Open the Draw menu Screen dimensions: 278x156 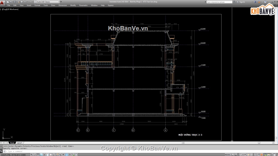tap(53, 5)
